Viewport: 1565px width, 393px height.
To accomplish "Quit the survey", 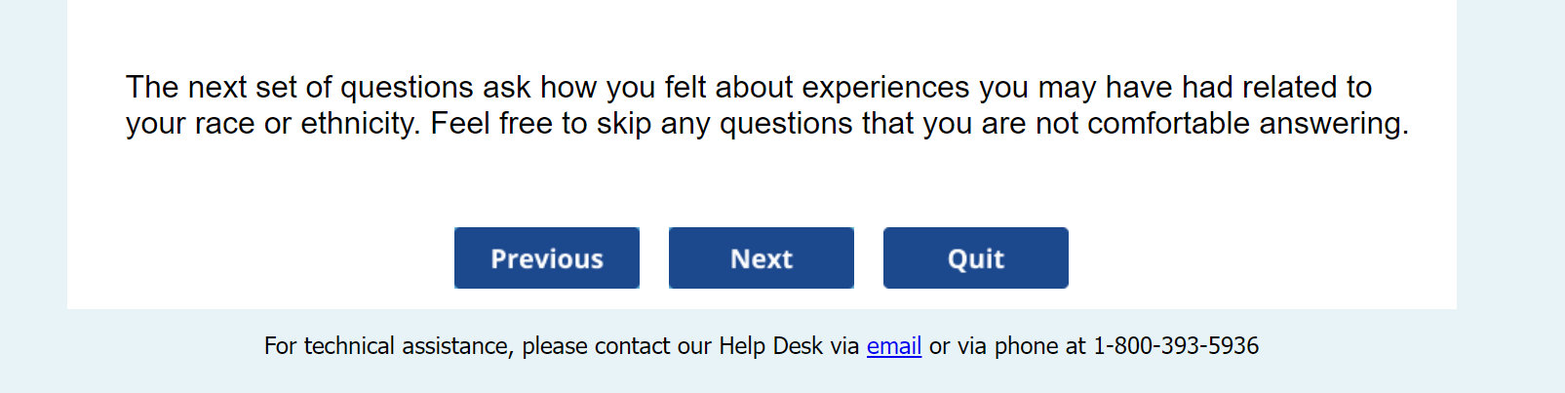I will coord(975,258).
